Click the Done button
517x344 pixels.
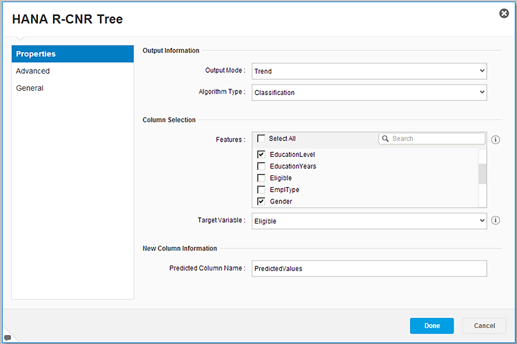[432, 326]
